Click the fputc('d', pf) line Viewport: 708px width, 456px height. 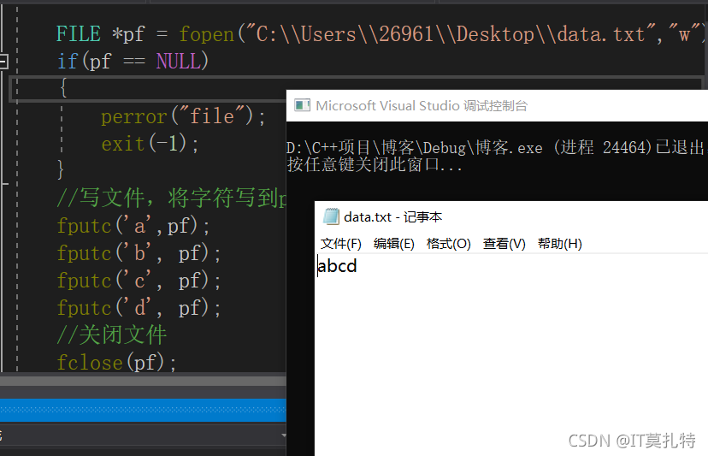tap(139, 308)
